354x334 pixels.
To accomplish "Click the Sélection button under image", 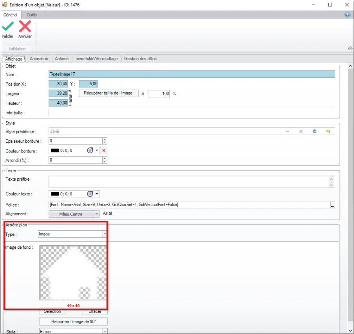I will [52, 311].
